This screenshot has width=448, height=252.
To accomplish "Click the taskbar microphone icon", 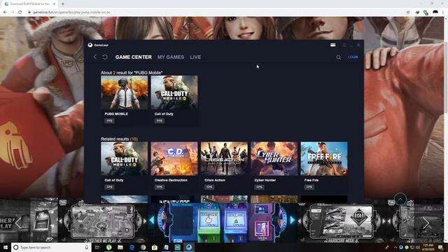I will click(x=87, y=247).
